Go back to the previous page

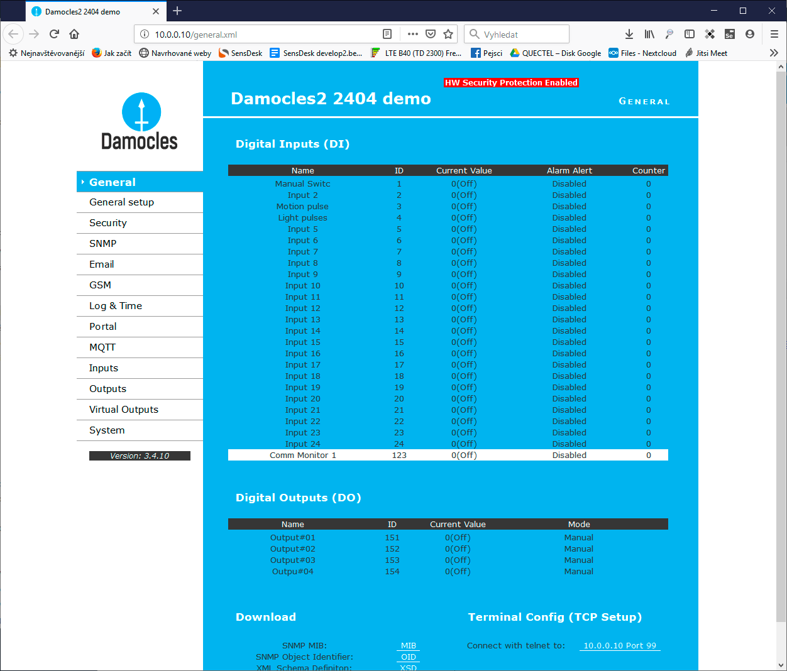(13, 34)
